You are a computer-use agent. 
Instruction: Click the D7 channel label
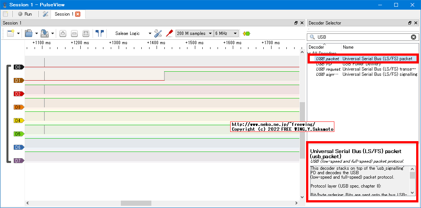pos(19,161)
